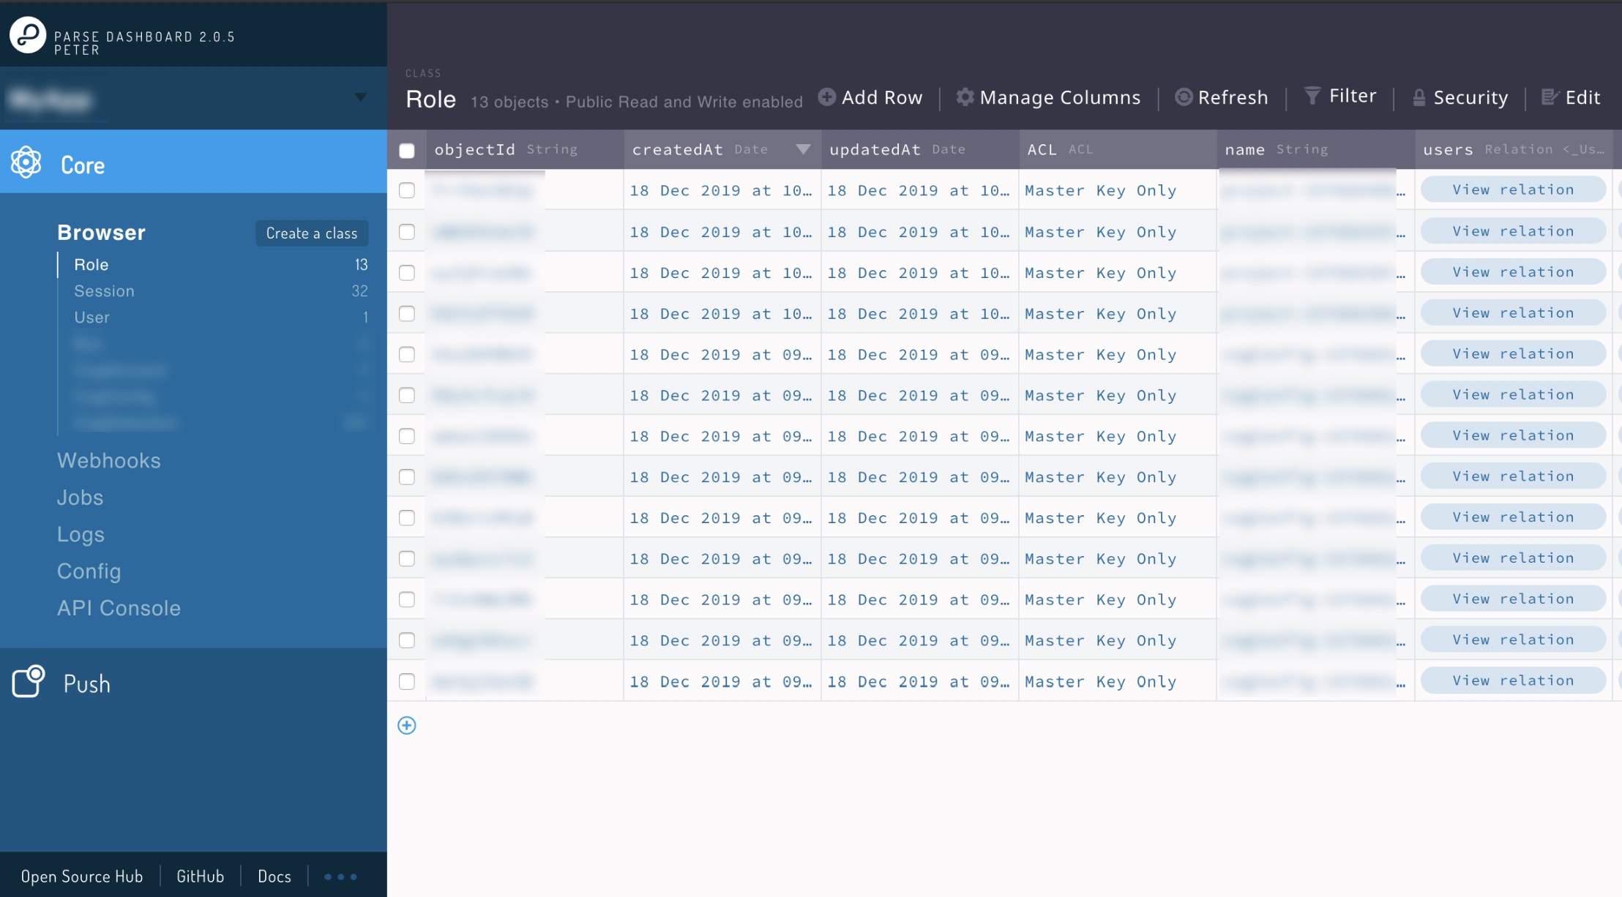Check the last row's checkbox
Screen dimensions: 1622x897
(407, 680)
